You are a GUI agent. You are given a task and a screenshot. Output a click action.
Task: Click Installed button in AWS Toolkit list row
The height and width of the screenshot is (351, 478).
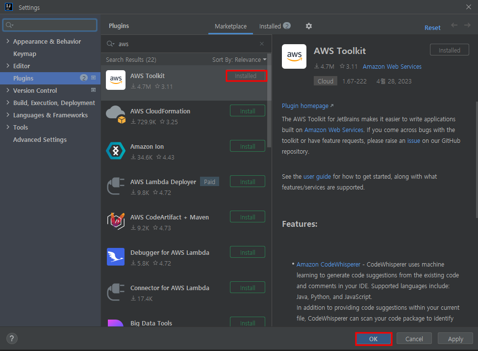point(246,76)
